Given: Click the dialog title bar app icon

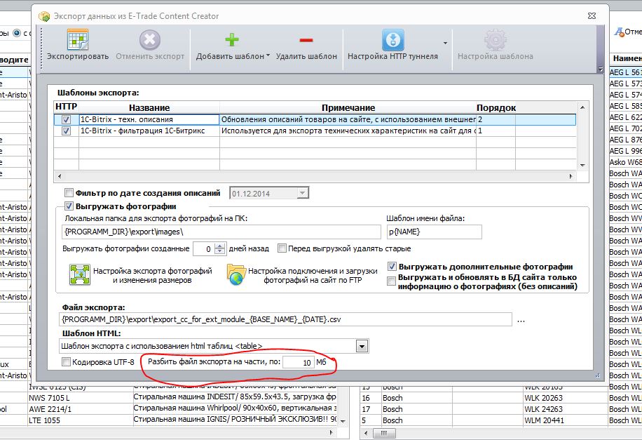Looking at the screenshot, I should [x=44, y=16].
